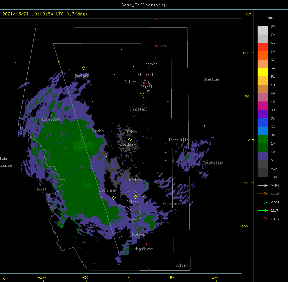This screenshot has width=288, height=282.
Task: Click the Lacombe city label
Action: 150,64
